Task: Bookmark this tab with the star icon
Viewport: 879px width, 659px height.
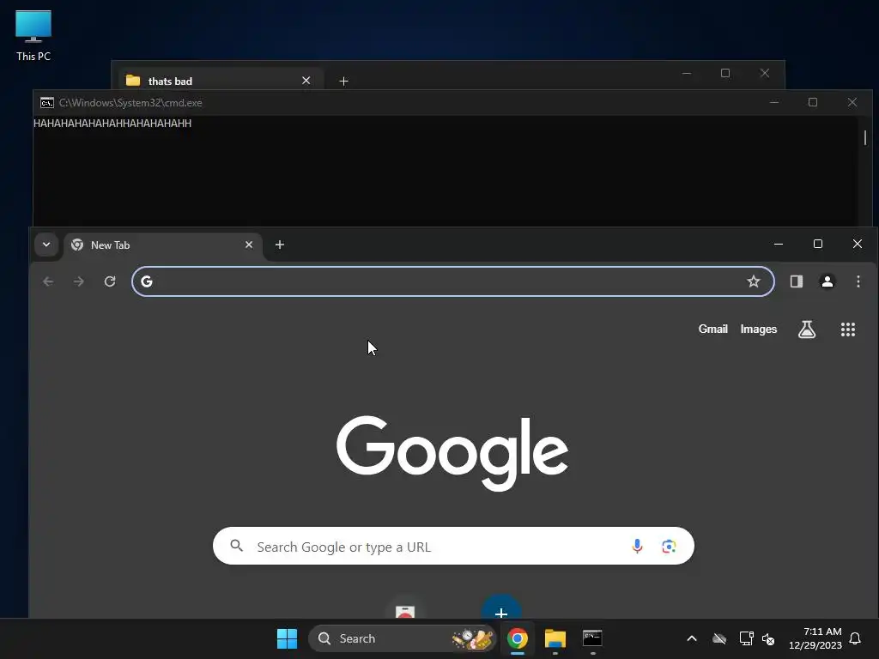Action: (x=754, y=281)
